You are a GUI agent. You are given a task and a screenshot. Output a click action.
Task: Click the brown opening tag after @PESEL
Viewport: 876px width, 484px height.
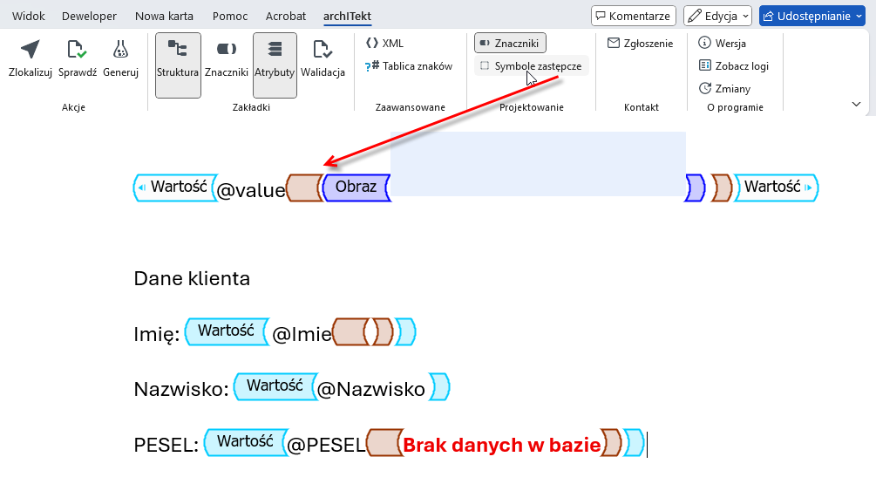tap(385, 443)
